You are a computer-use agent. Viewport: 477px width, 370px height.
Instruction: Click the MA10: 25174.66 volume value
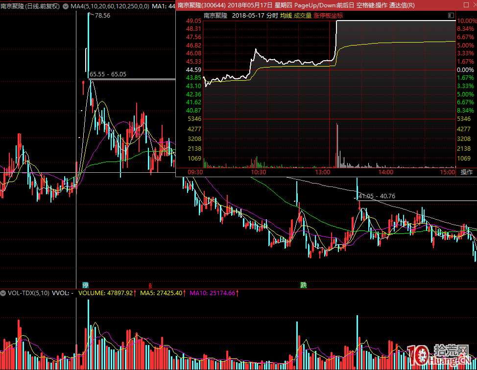click(x=213, y=293)
